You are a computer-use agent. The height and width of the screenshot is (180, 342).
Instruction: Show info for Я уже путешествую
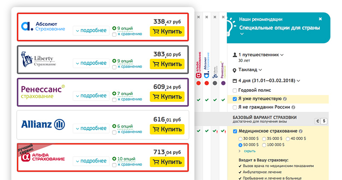pos(285,99)
